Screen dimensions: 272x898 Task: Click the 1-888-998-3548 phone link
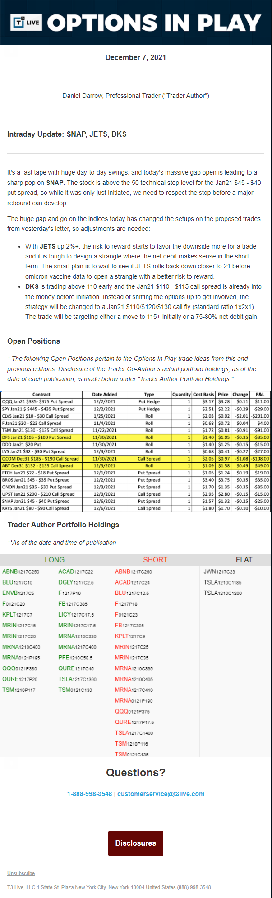(x=89, y=794)
